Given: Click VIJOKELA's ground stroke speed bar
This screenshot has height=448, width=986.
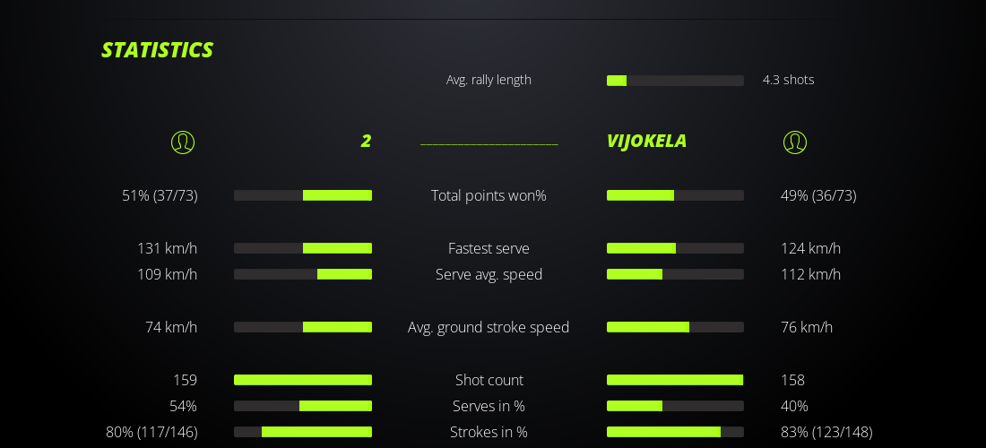Looking at the screenshot, I should (x=675, y=327).
